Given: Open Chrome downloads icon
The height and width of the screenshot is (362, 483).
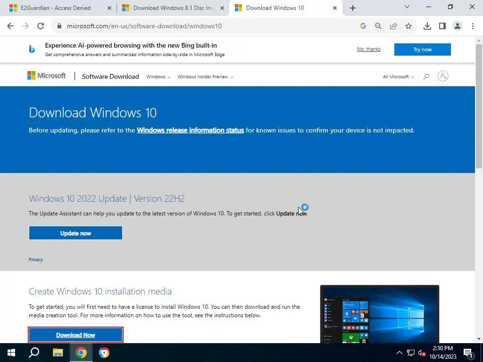Looking at the screenshot, I should (x=427, y=26).
